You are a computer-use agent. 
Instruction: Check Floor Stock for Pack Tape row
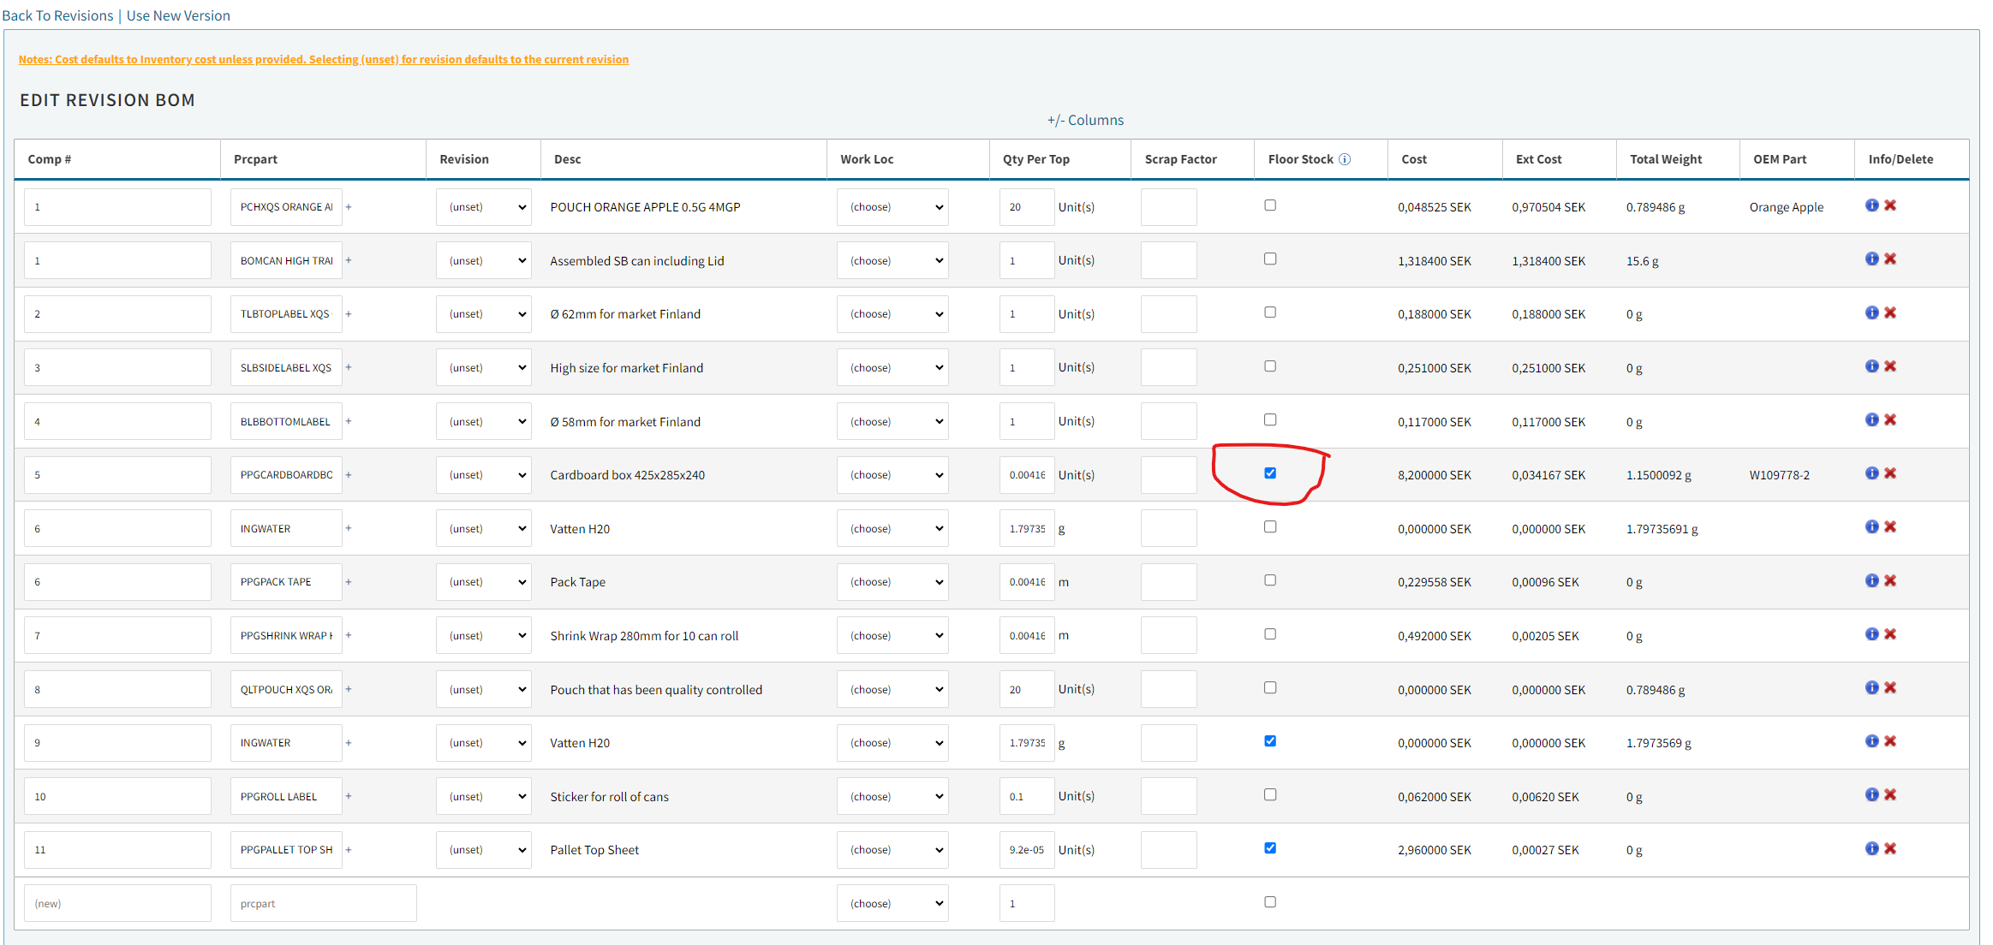click(x=1270, y=580)
